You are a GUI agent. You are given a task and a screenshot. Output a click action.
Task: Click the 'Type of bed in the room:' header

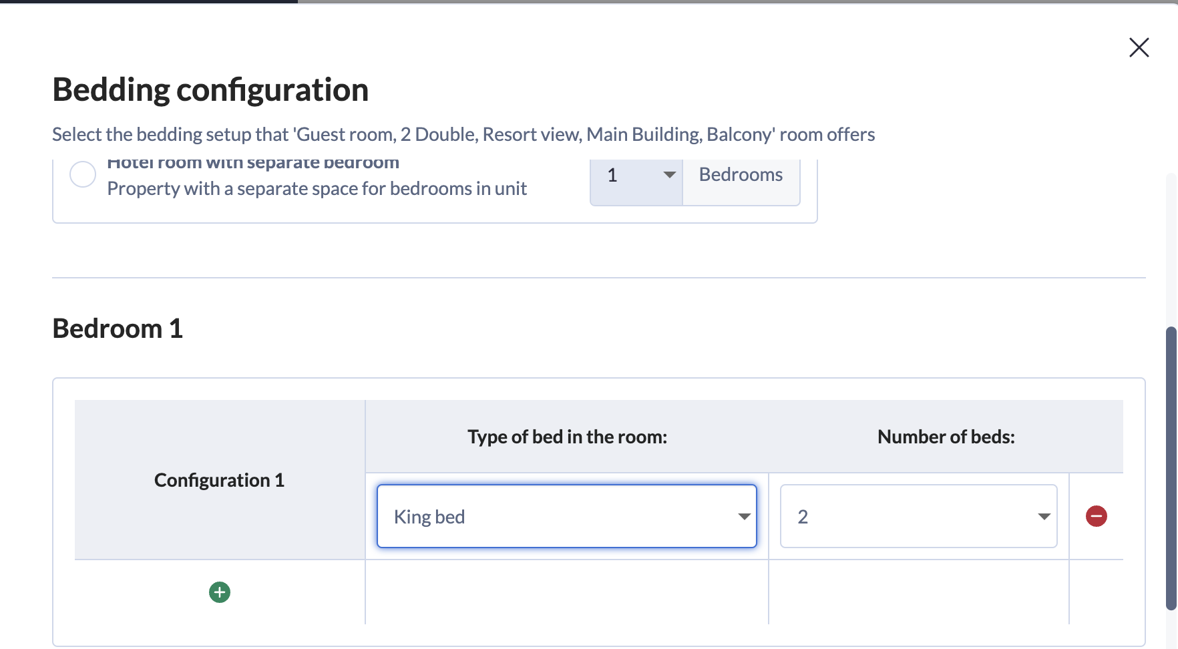pos(567,437)
